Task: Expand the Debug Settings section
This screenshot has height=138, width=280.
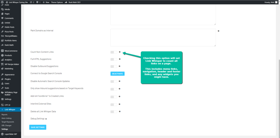Action: pos(39,119)
